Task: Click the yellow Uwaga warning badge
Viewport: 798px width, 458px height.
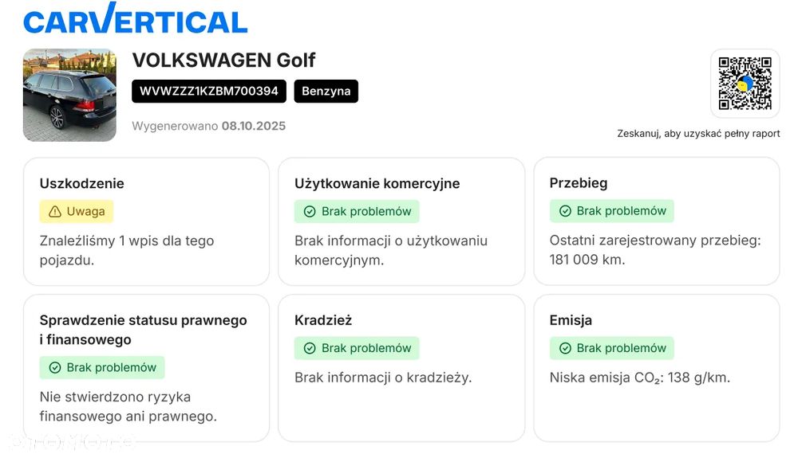Action: [x=77, y=212]
